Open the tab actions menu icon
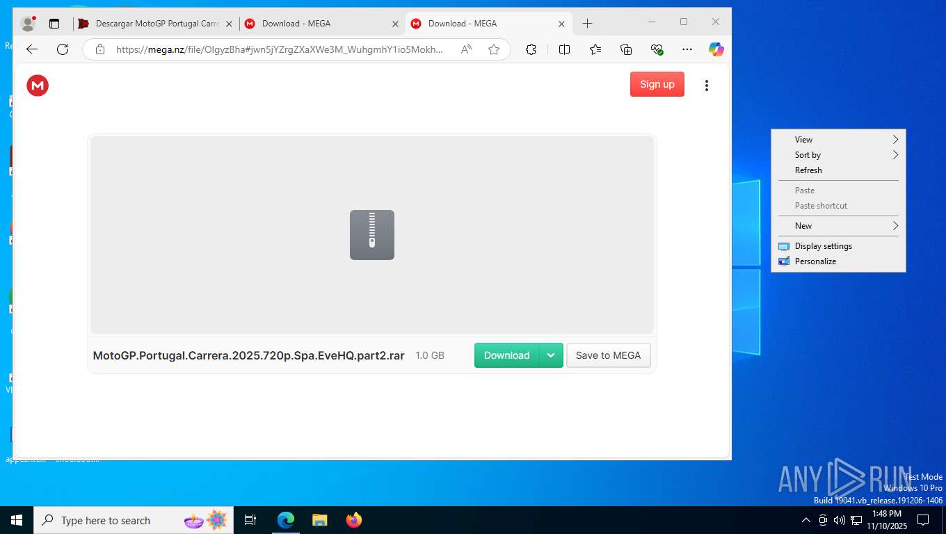This screenshot has height=534, width=946. (54, 24)
